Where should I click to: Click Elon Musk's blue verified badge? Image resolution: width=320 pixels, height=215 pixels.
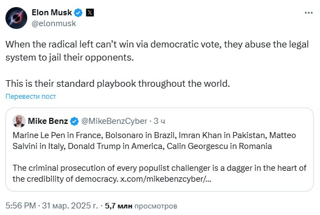78,13
